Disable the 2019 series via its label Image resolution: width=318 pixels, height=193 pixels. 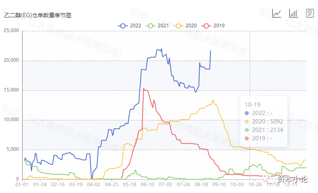219,26
